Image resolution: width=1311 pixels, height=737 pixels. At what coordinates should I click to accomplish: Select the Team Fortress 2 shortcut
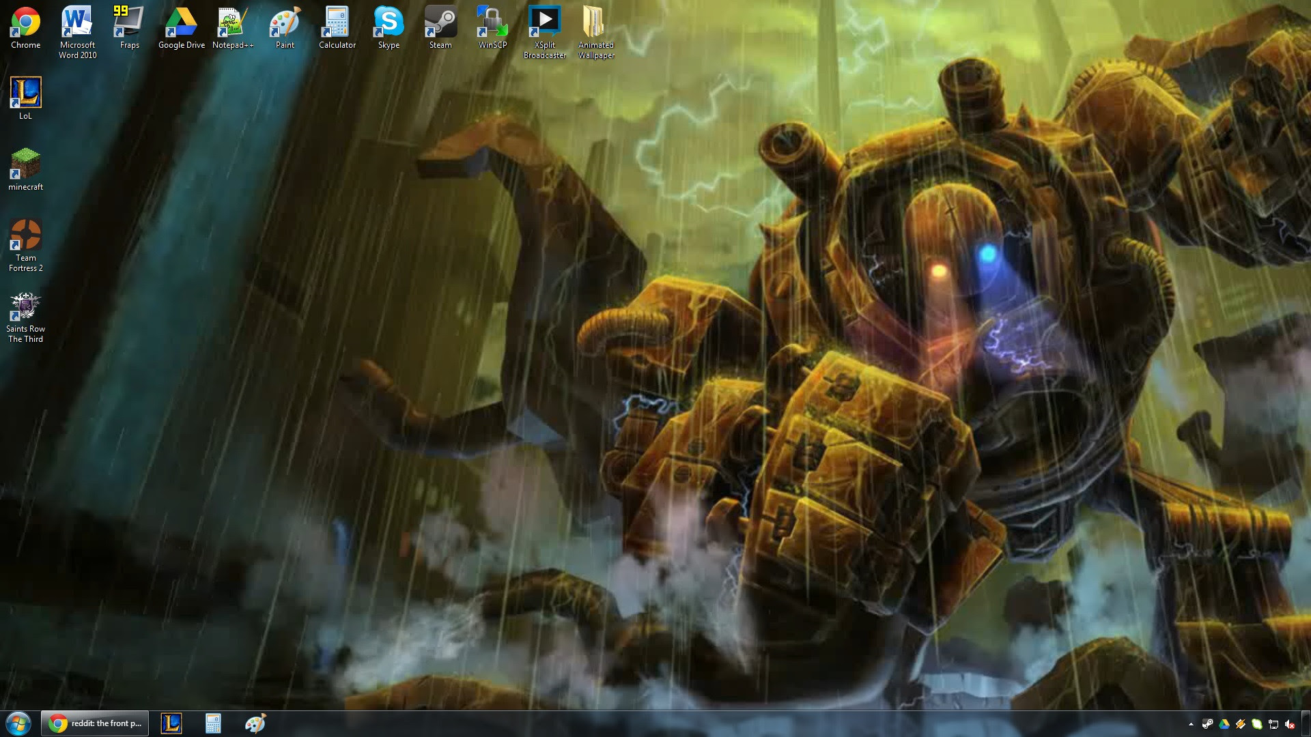[25, 245]
